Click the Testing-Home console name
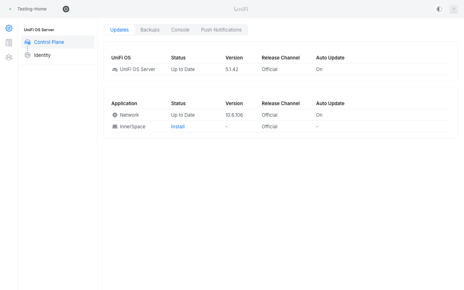Image resolution: width=464 pixels, height=290 pixels. click(32, 9)
